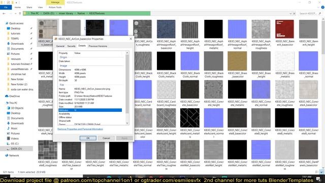Switch to Details view via status bar icon
325x183 pixels.
(317, 172)
